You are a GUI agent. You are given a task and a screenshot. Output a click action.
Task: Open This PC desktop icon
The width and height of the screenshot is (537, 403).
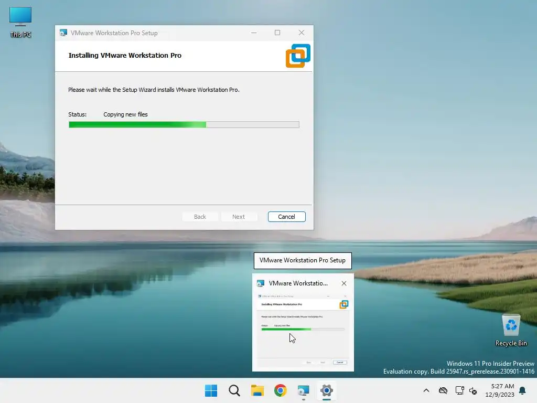[x=20, y=22]
